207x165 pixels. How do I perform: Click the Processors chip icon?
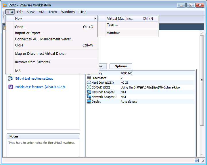click(x=89, y=78)
